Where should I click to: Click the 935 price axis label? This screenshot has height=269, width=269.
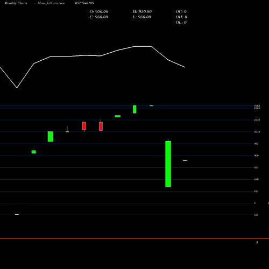[256, 167]
